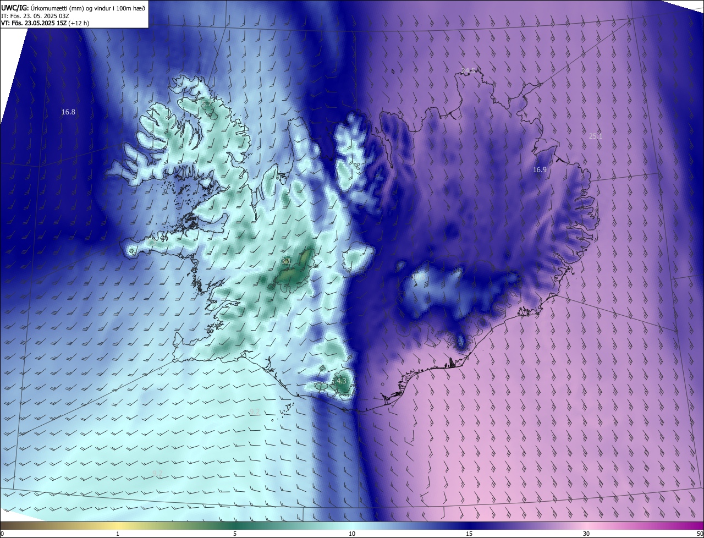The image size is (704, 538).
Task: Click the 1 tick on the color scale
Action: tap(118, 534)
